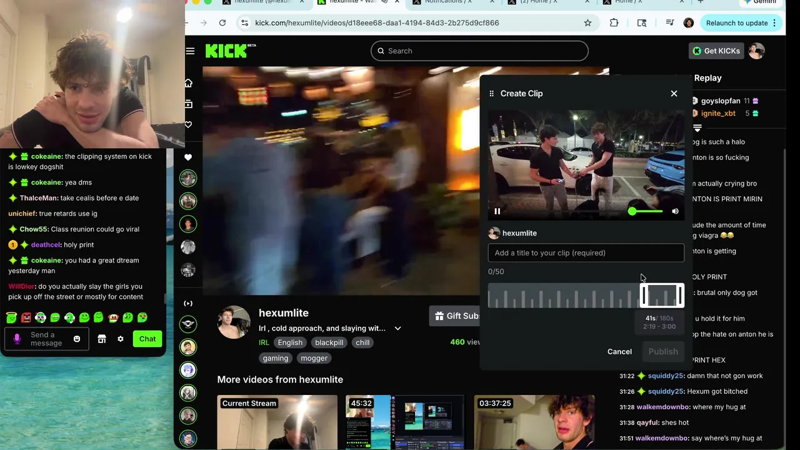Open the Kick sidebar following heart icon

[x=188, y=124]
